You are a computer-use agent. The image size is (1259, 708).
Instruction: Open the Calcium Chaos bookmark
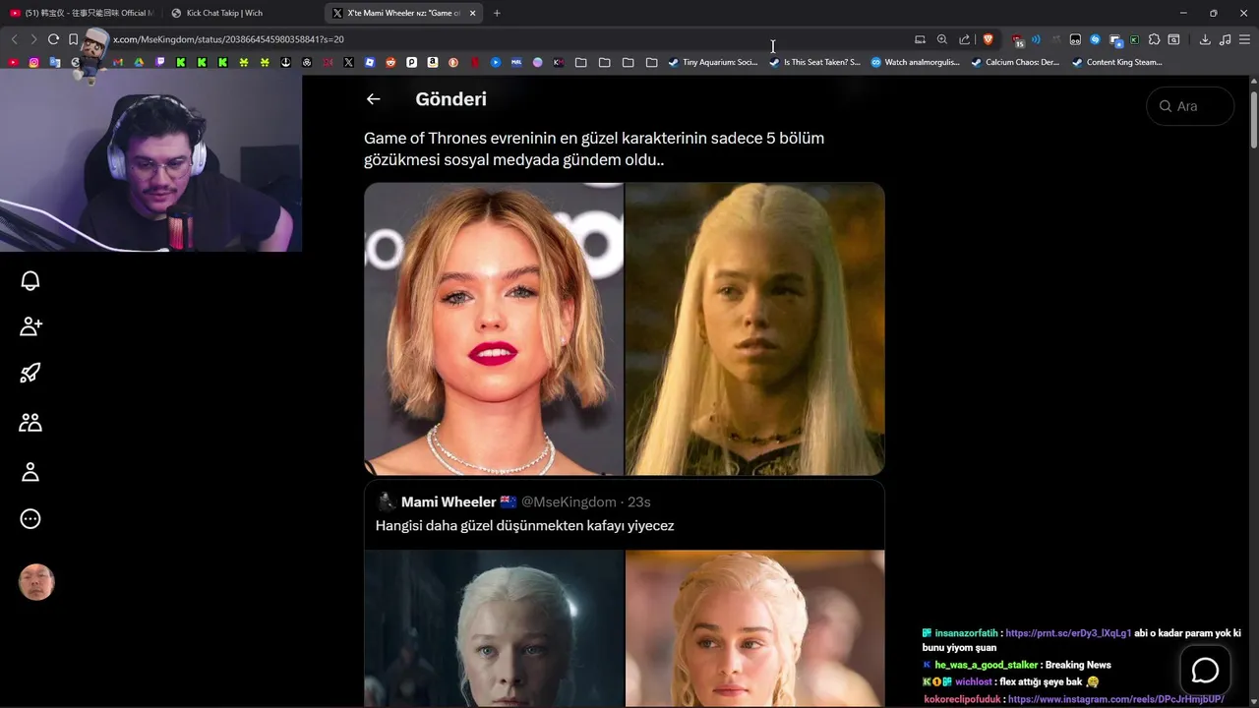pyautogui.click(x=1016, y=62)
